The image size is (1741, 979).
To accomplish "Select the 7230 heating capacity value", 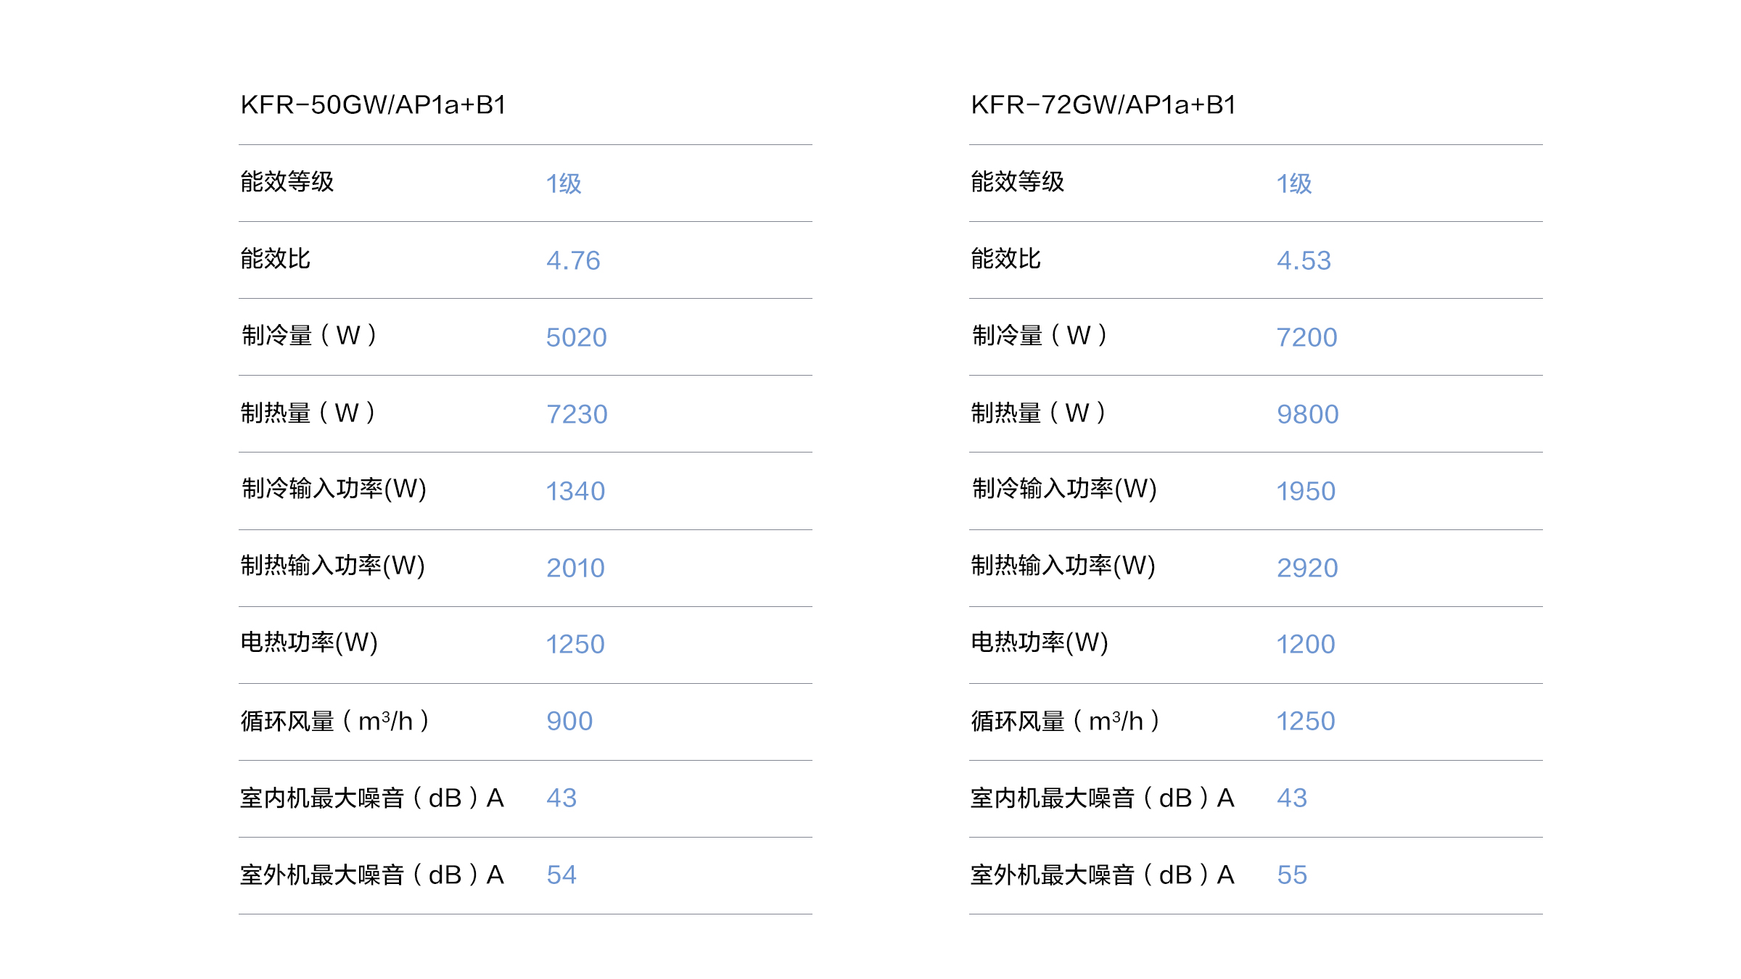I will 577,414.
